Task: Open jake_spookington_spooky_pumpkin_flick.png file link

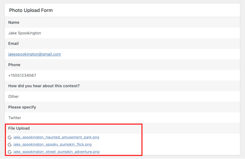Action: click(52, 145)
